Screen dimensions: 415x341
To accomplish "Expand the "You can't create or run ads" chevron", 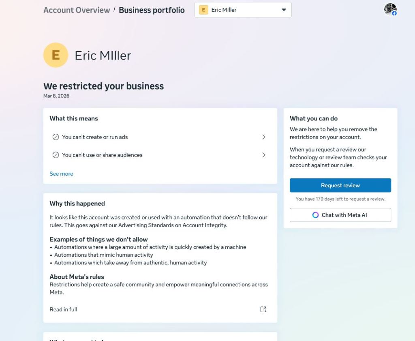I will [264, 137].
